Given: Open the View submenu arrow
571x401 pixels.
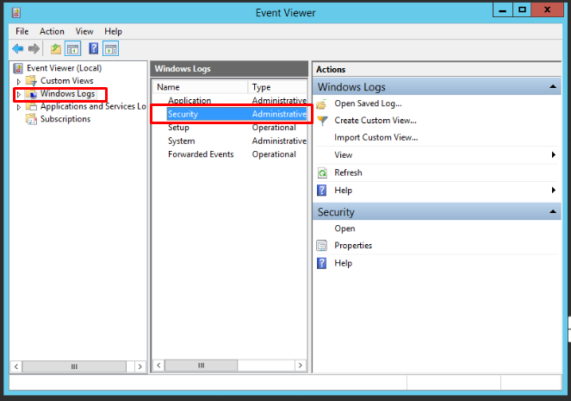Looking at the screenshot, I should coord(554,155).
